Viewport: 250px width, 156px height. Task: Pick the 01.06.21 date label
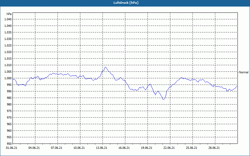pos(12,148)
